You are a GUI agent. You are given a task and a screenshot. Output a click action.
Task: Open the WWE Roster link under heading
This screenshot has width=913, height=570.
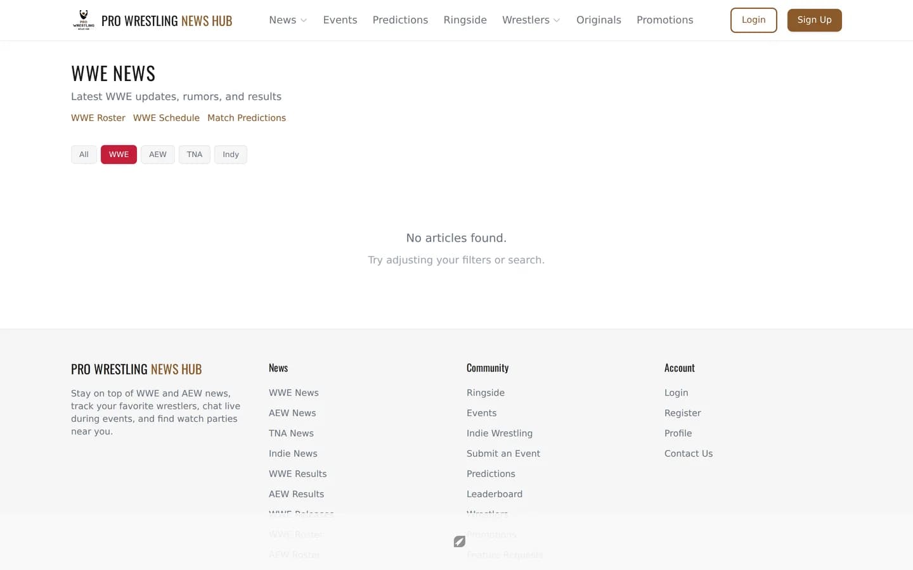(98, 118)
